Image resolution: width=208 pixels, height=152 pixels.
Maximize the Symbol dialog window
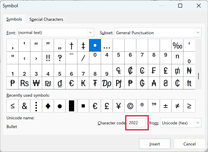click(180, 6)
